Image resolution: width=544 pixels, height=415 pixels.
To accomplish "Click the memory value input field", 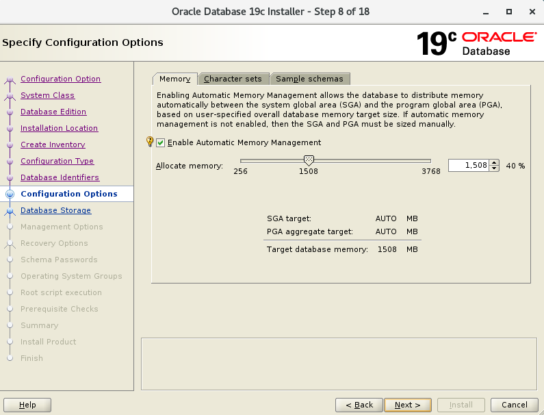I will [x=469, y=165].
